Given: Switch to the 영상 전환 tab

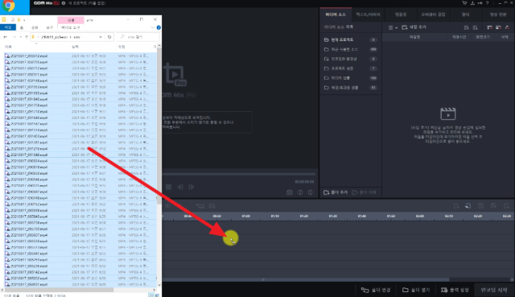Looking at the screenshot, I should pyautogui.click(x=498, y=14).
